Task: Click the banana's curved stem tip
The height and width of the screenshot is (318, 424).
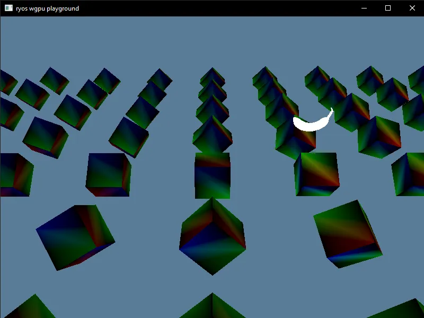Action: (x=330, y=109)
